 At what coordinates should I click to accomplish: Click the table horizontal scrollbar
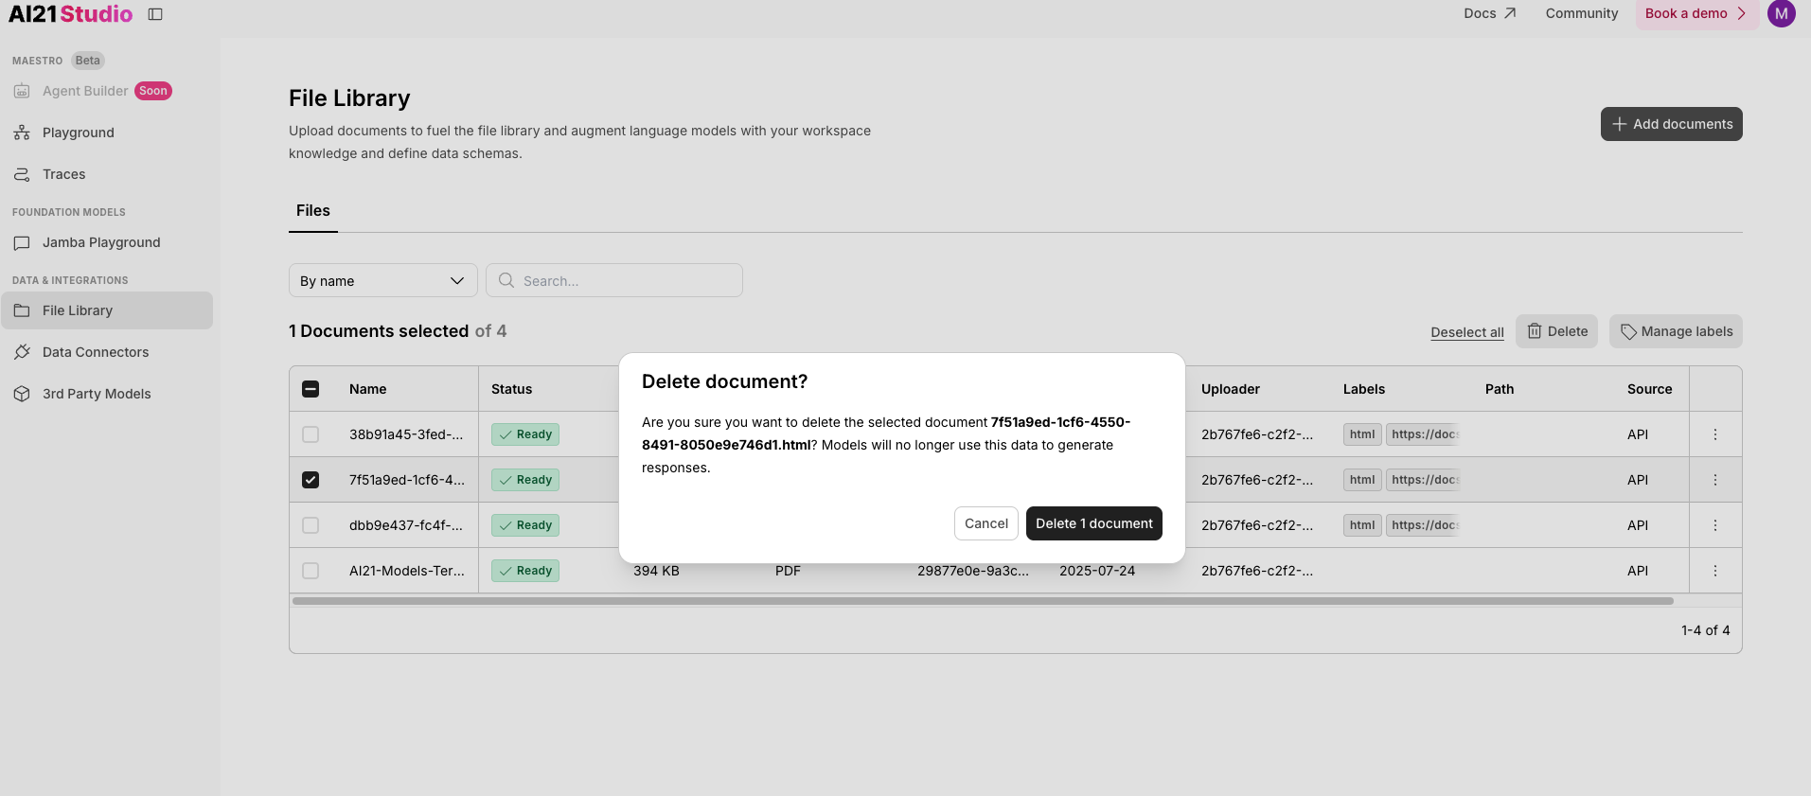pos(983,601)
